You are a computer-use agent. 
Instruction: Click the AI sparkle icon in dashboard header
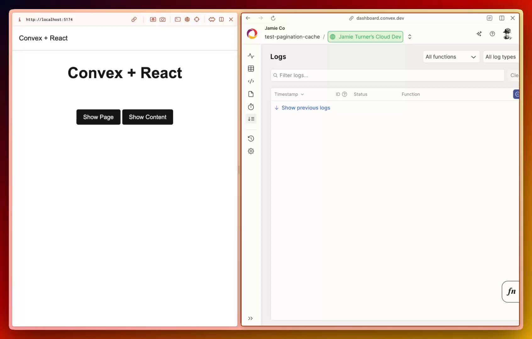pyautogui.click(x=479, y=34)
